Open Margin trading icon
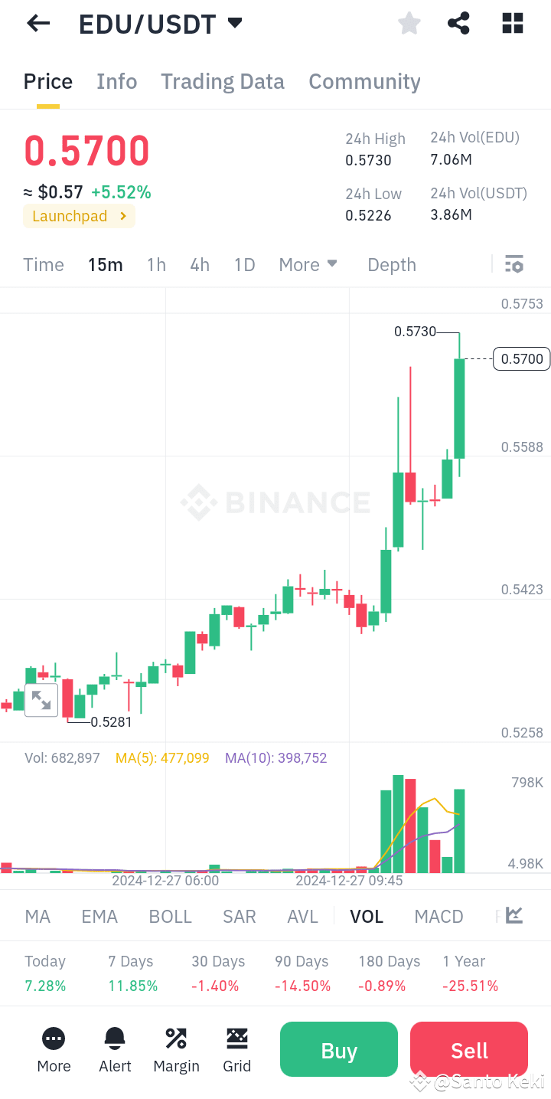 pos(176,1038)
